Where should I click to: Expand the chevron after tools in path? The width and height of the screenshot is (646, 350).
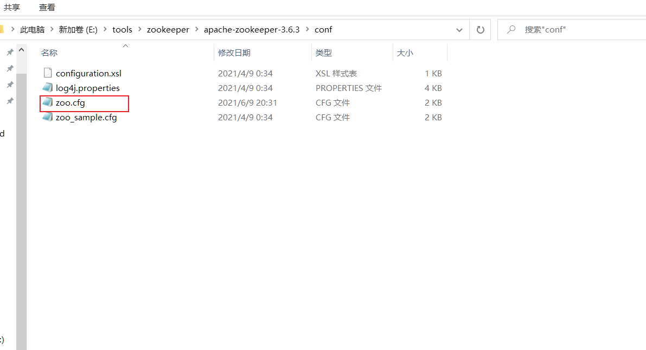point(139,29)
